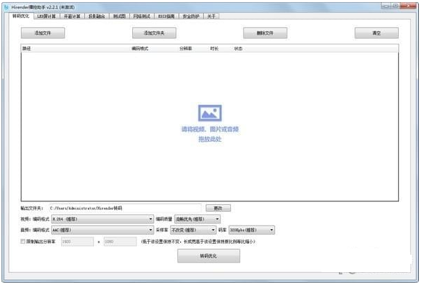Open the 测试图 tab
The image size is (421, 284).
tap(119, 17)
